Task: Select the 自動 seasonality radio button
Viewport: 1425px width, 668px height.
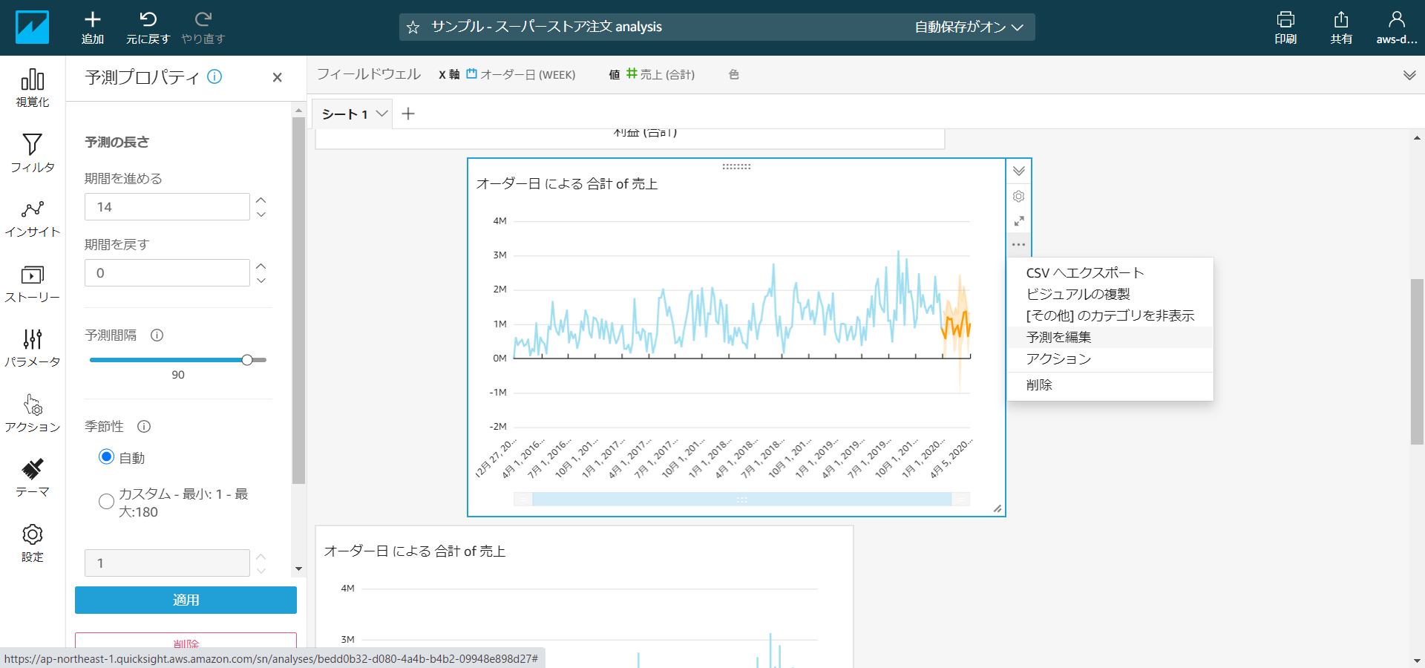Action: pyautogui.click(x=106, y=457)
